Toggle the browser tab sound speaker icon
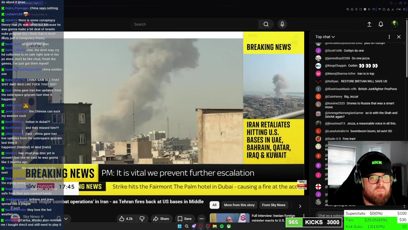 (380, 9)
